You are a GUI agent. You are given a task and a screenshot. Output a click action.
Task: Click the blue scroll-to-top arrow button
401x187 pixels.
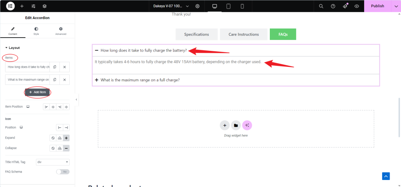[386, 176]
